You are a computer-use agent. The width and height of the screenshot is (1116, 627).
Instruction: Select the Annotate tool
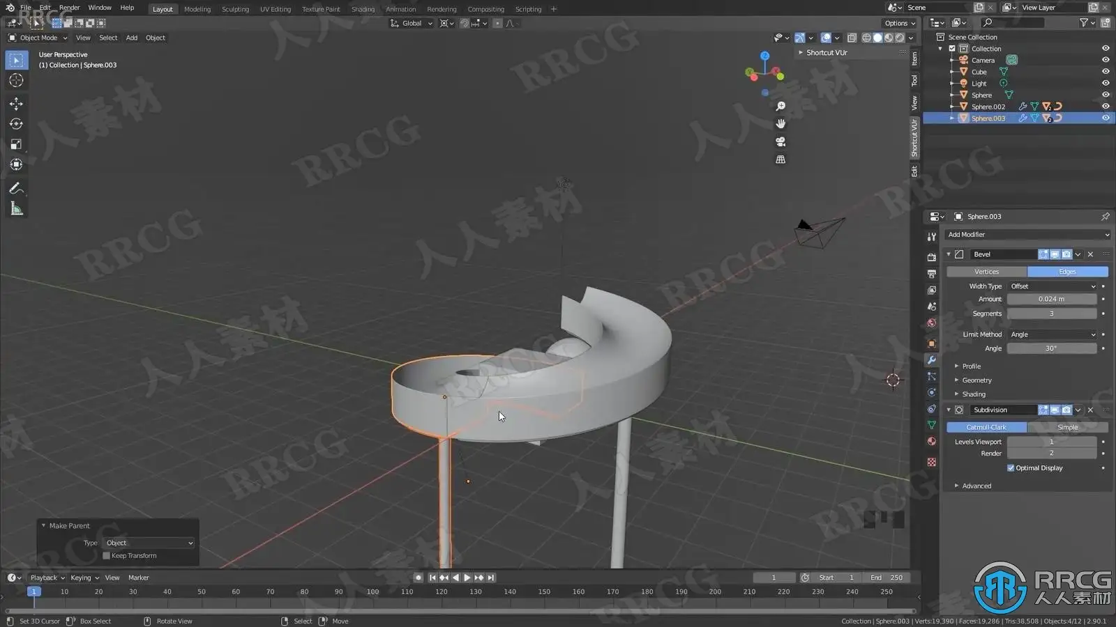tap(16, 188)
